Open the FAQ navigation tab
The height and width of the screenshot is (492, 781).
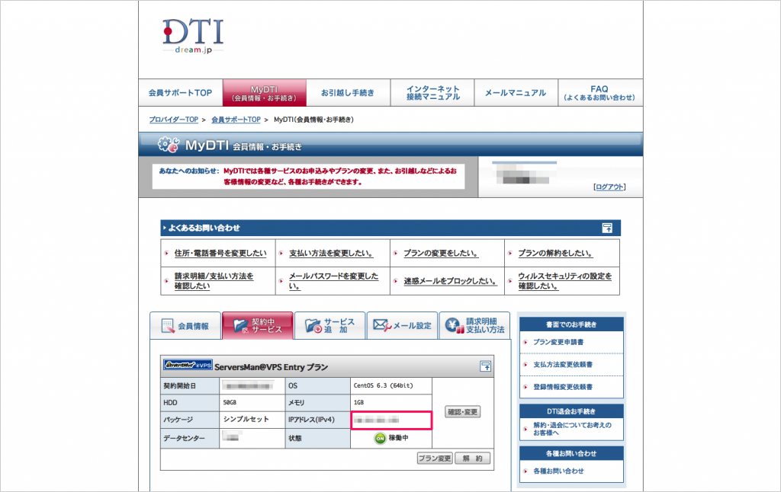pos(599,93)
